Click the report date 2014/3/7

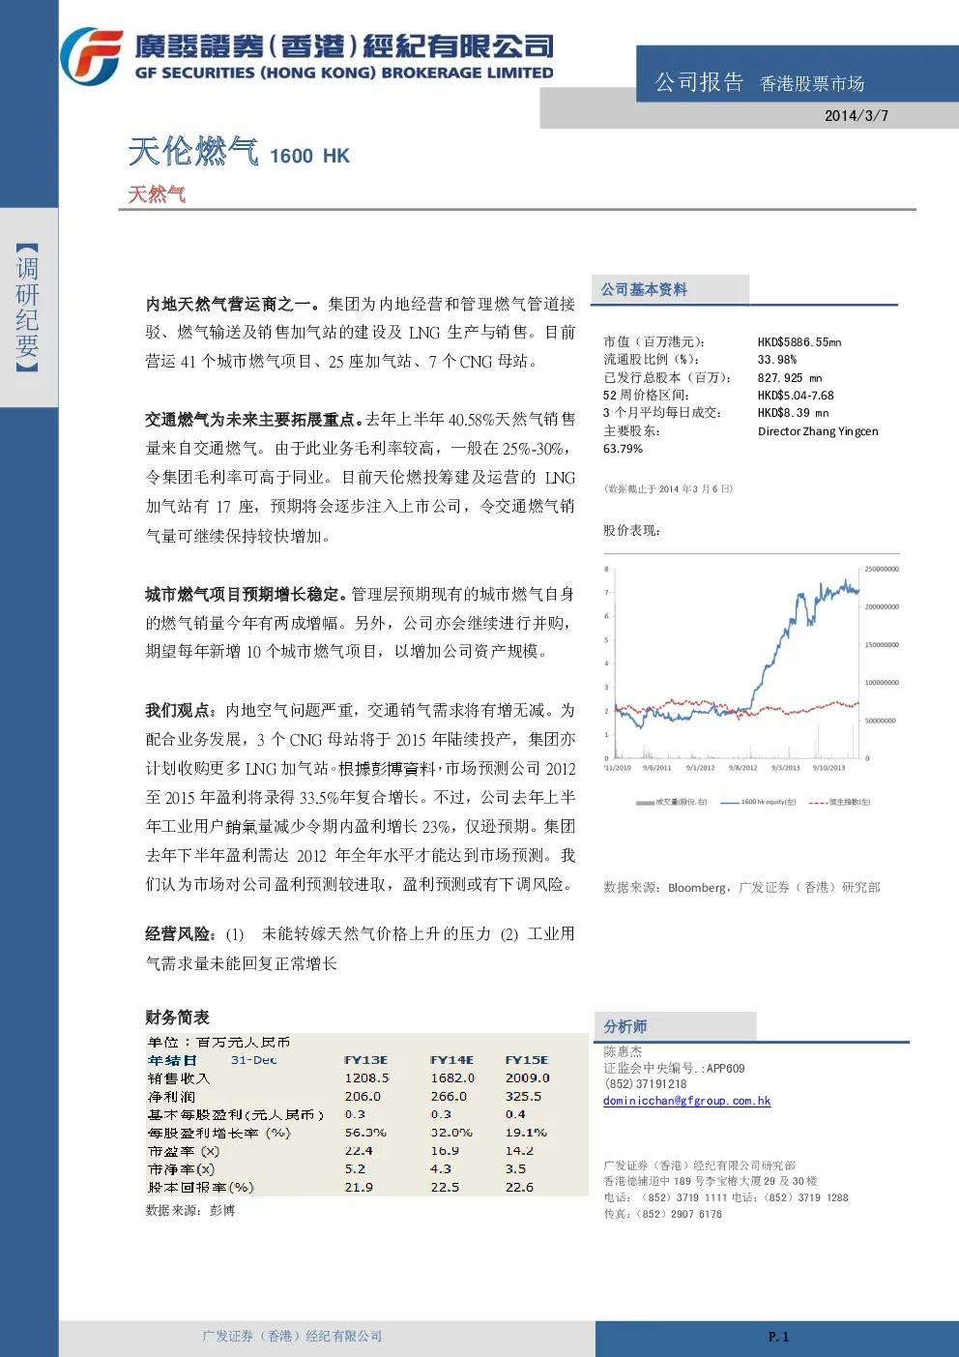(856, 115)
